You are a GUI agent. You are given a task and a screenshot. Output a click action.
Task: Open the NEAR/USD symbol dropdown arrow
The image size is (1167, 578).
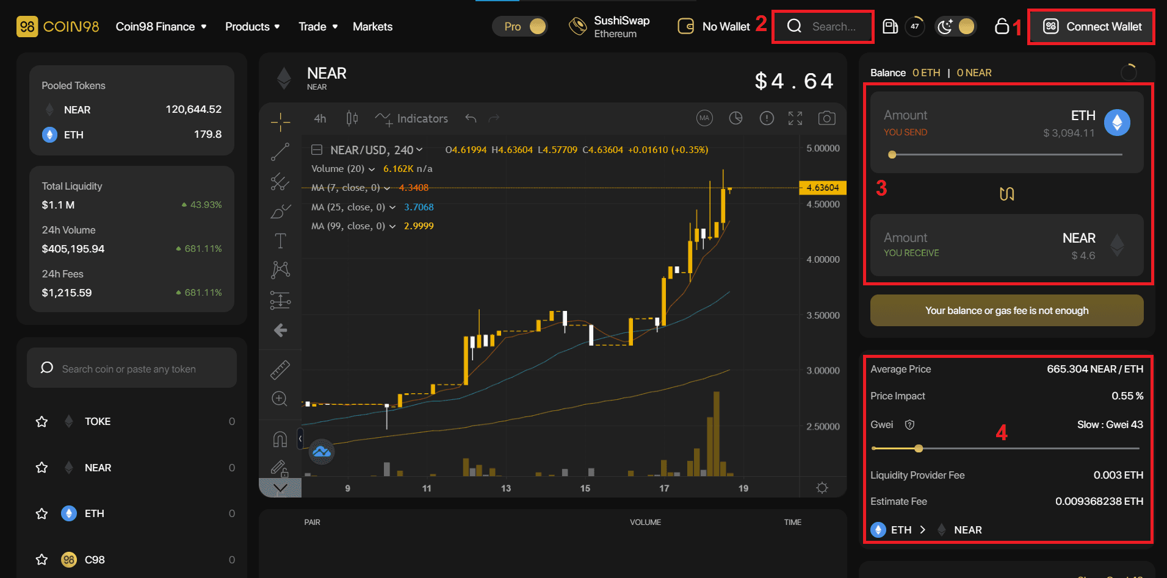coord(419,150)
